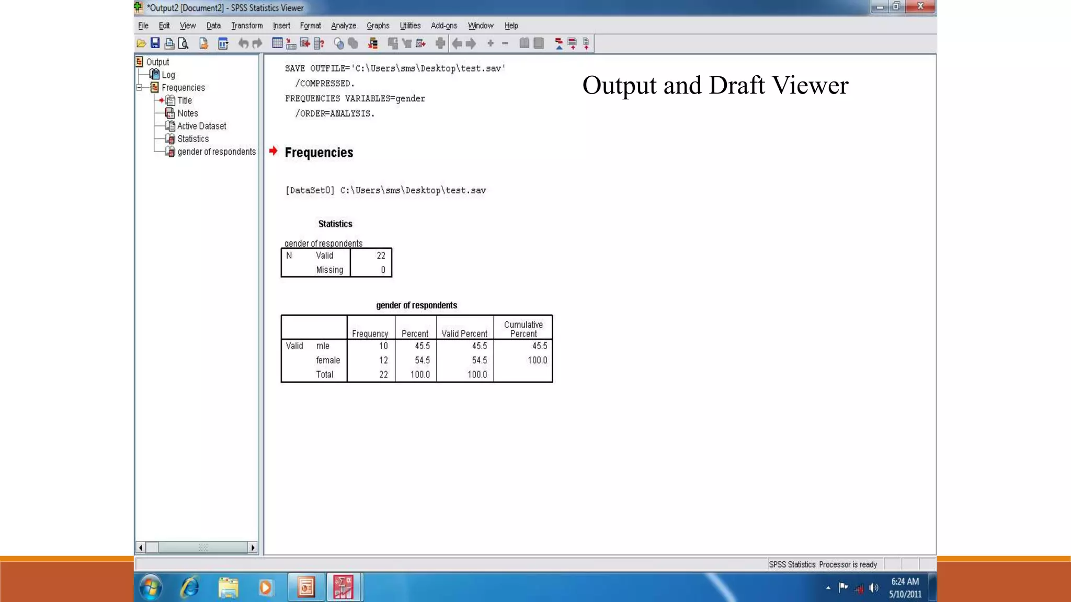Open the Edit menu
1071x602 pixels.
coord(164,26)
